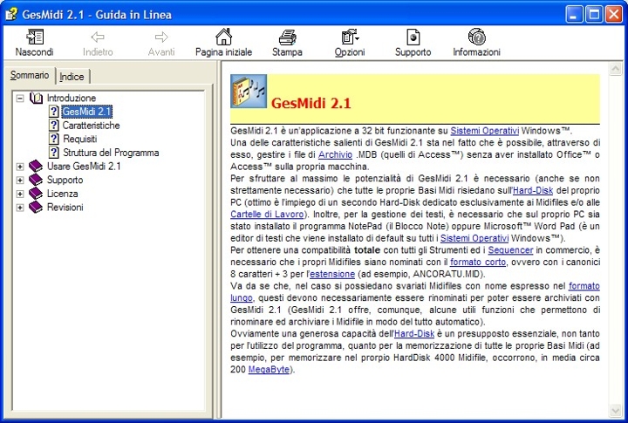
Task: Go to Pagina iniziale home icon
Action: [x=223, y=37]
